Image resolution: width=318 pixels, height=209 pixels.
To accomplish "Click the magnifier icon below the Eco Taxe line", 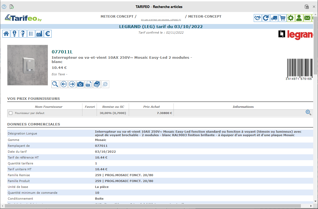I will pos(55,84).
